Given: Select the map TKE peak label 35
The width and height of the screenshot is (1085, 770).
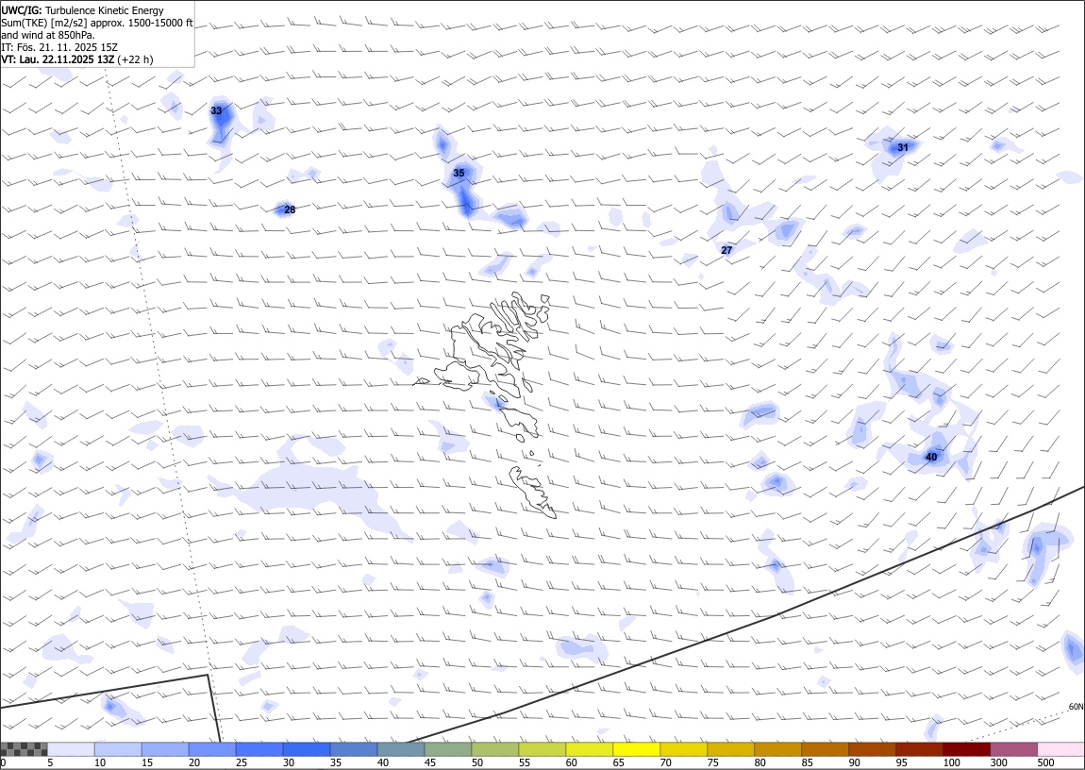Looking at the screenshot, I should 459,173.
